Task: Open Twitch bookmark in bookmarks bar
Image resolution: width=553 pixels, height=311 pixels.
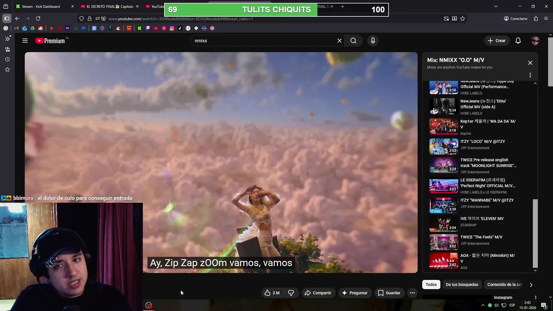Action: pyautogui.click(x=148, y=28)
